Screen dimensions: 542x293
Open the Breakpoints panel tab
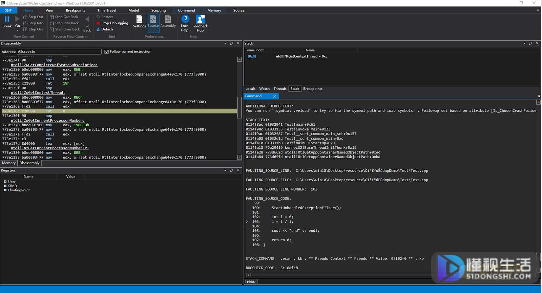tap(313, 89)
